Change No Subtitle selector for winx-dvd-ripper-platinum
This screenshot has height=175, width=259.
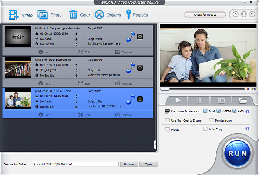[x=76, y=76]
